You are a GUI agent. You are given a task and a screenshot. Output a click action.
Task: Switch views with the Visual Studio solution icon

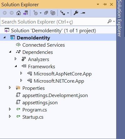pos(26,13)
